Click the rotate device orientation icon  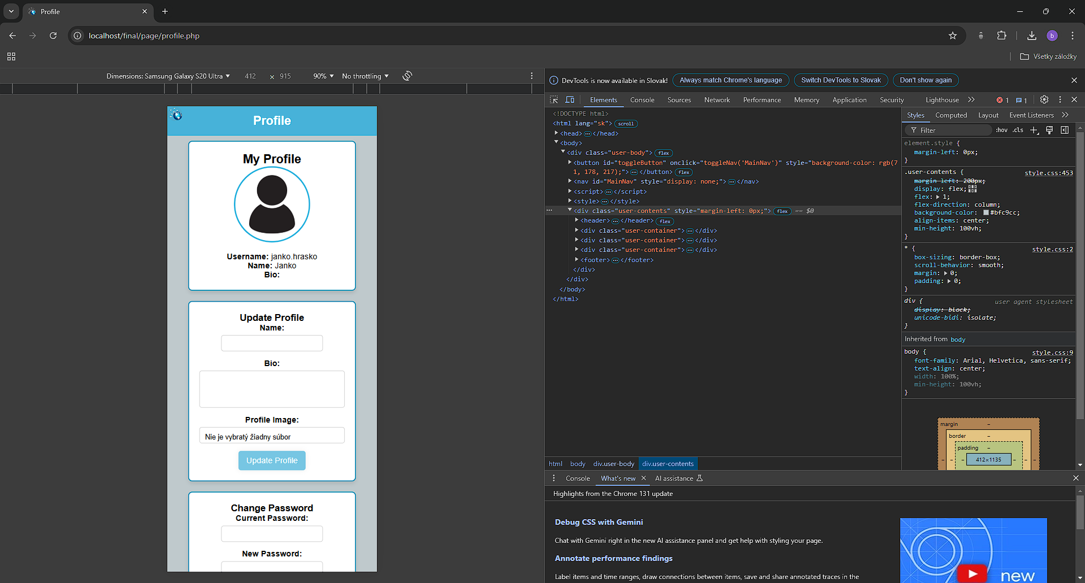[407, 76]
